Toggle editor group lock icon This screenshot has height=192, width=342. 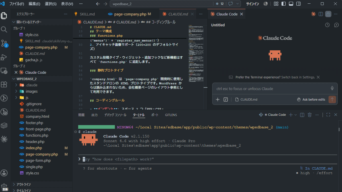328,14
